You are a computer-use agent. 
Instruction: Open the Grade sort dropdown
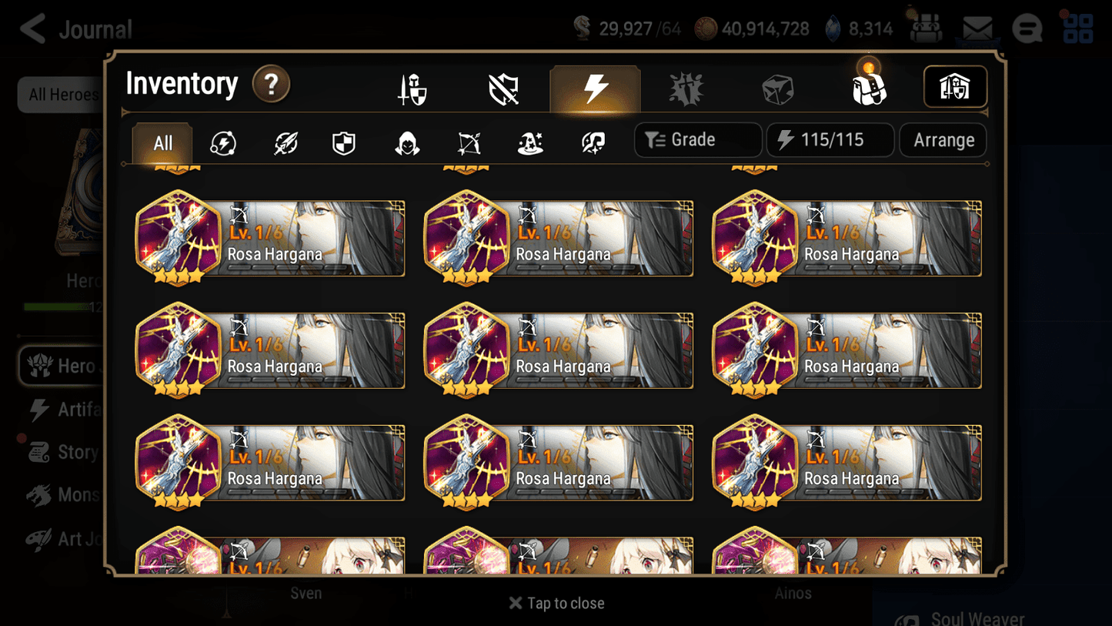tap(698, 140)
